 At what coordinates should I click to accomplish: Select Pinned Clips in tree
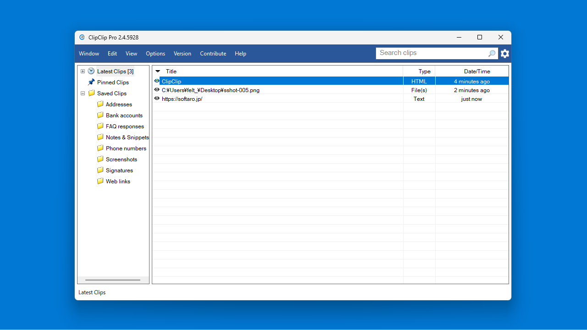tap(113, 82)
